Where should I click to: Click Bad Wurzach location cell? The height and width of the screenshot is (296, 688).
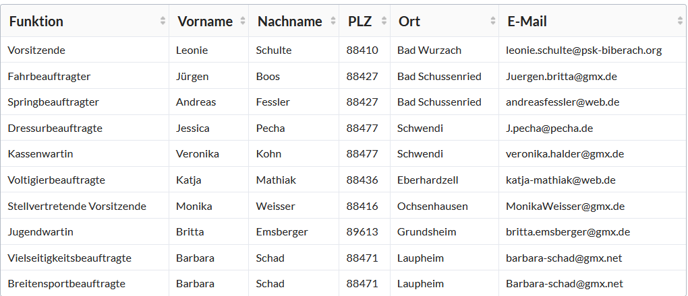(445, 50)
